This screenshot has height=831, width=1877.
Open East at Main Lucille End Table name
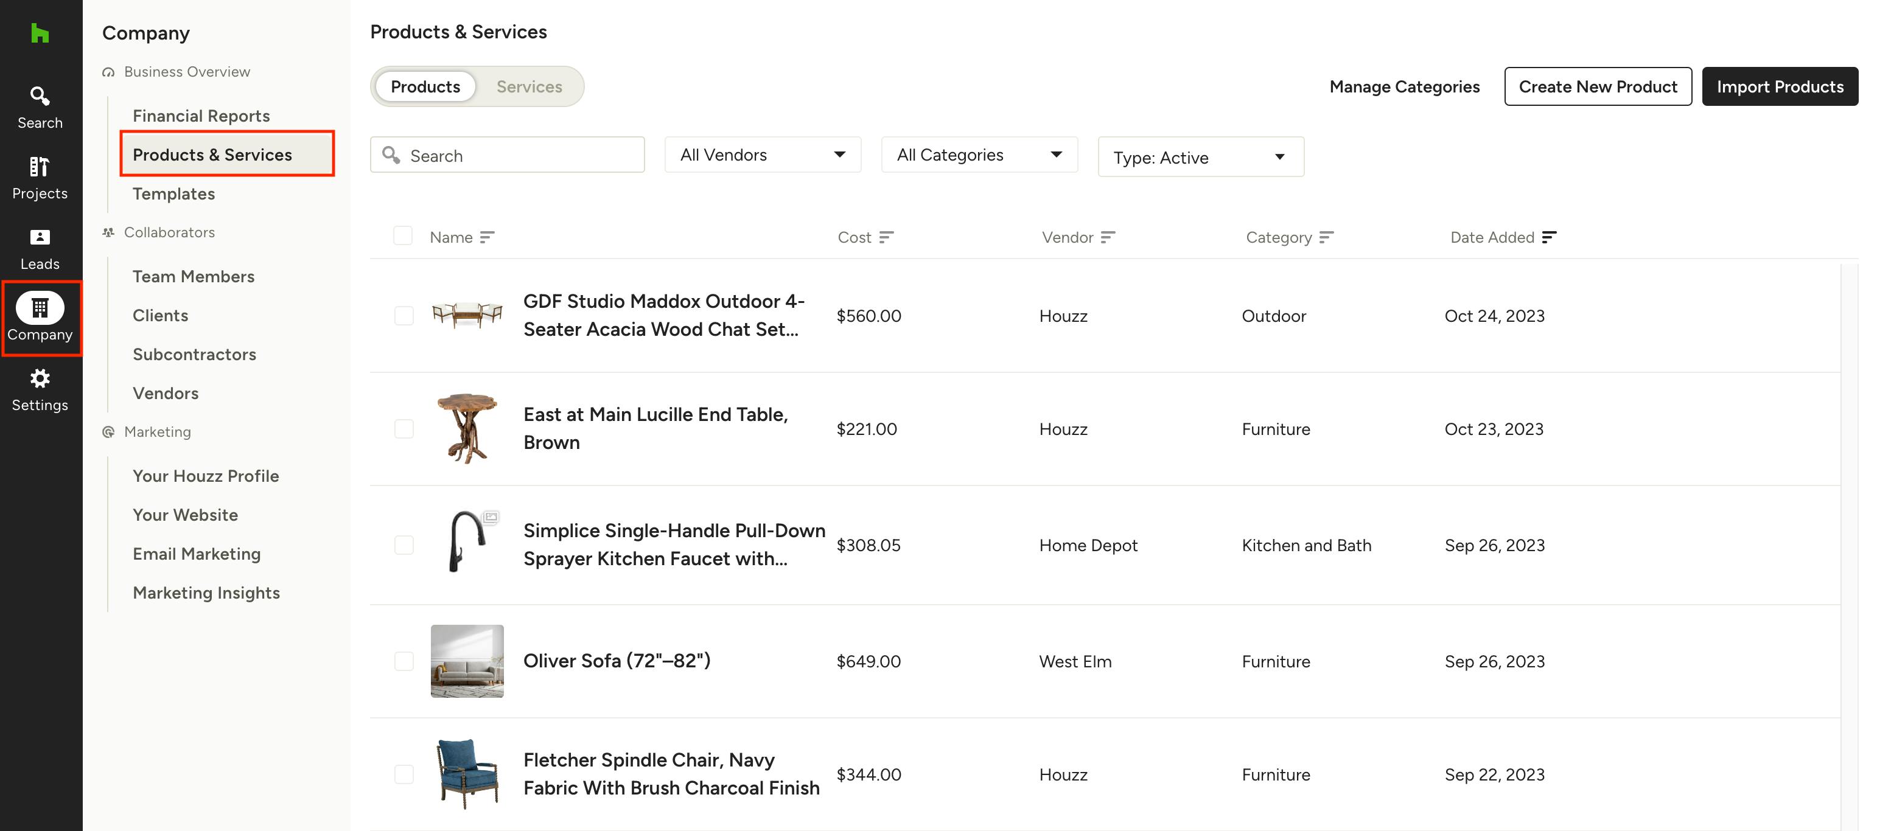pos(655,429)
